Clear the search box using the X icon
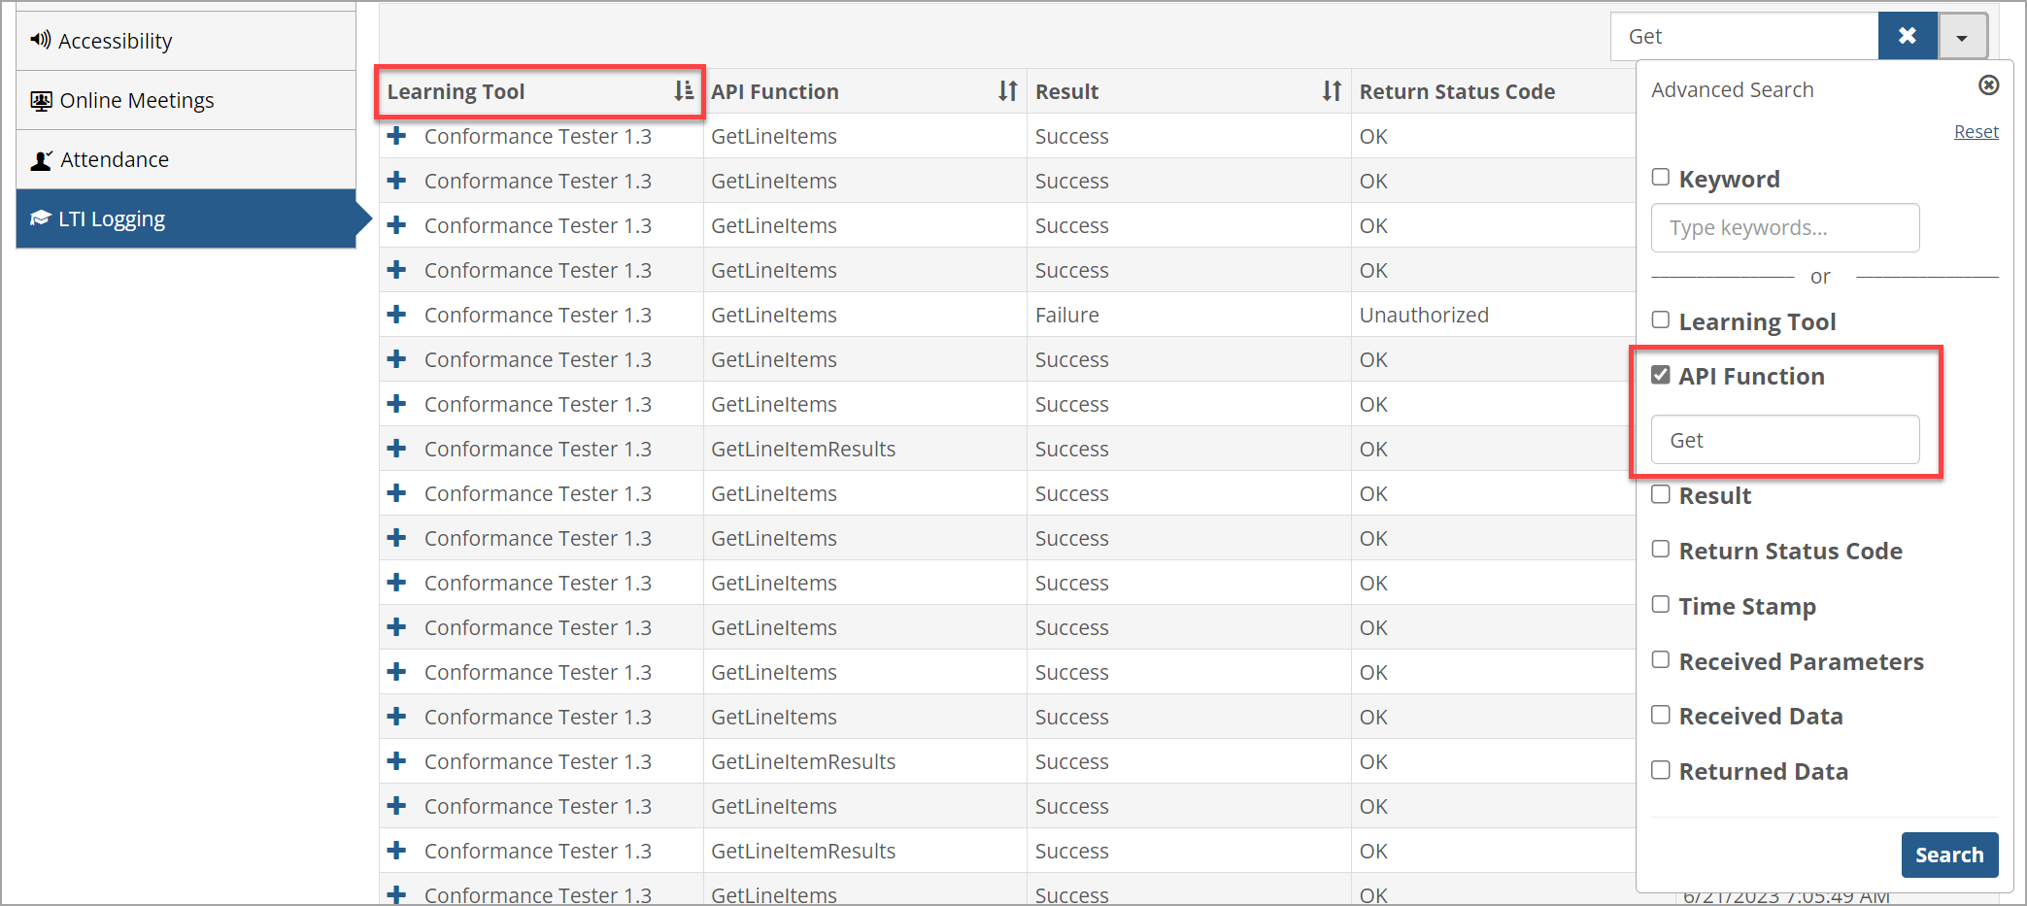This screenshot has width=2027, height=906. click(x=1907, y=35)
